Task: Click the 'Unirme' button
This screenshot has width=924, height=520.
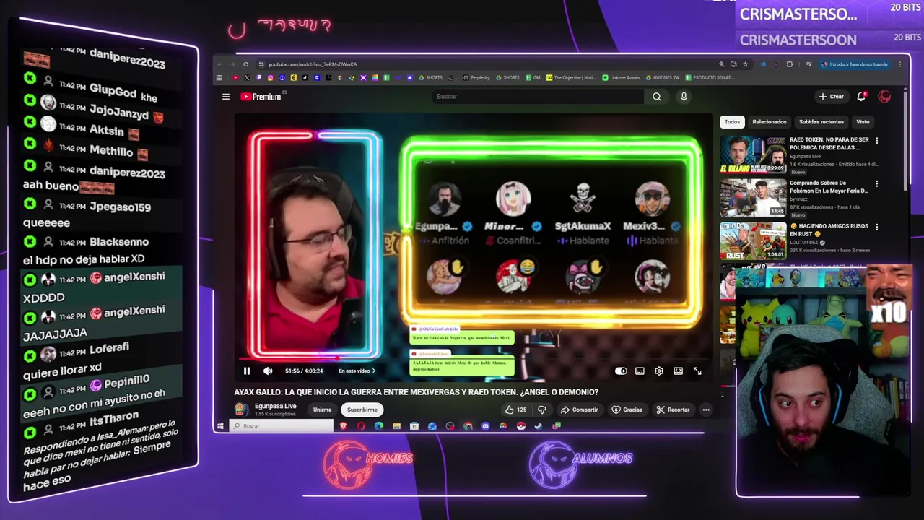Action: tap(322, 409)
